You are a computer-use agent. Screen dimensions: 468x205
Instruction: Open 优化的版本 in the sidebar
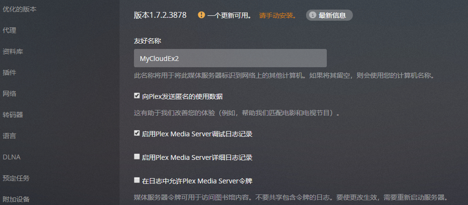tap(19, 9)
